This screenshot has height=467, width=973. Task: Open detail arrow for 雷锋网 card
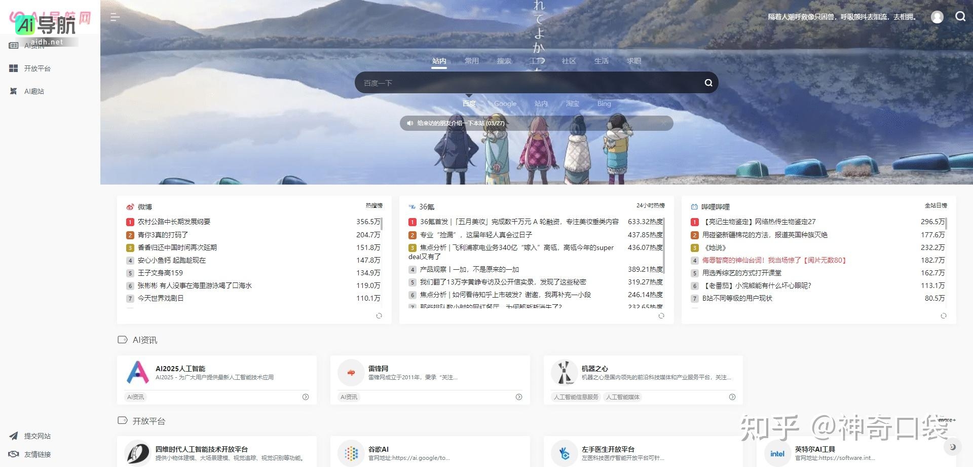(x=519, y=397)
